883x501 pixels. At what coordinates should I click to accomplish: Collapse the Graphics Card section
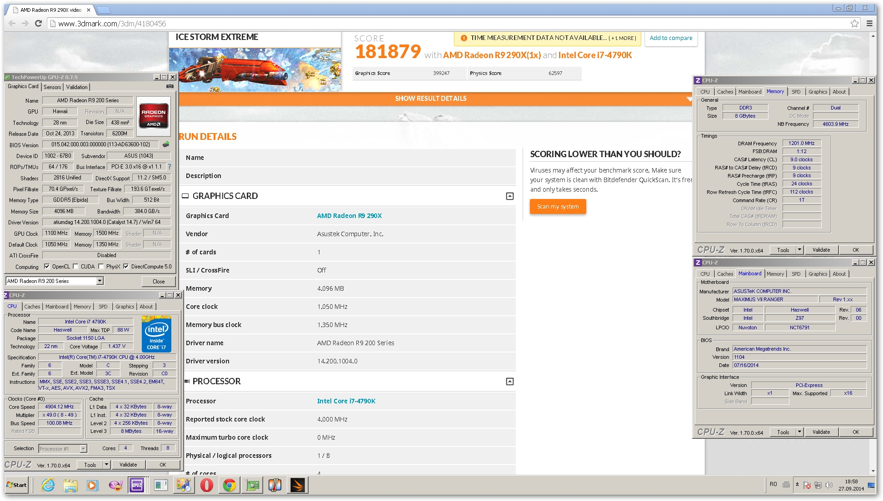tap(510, 196)
